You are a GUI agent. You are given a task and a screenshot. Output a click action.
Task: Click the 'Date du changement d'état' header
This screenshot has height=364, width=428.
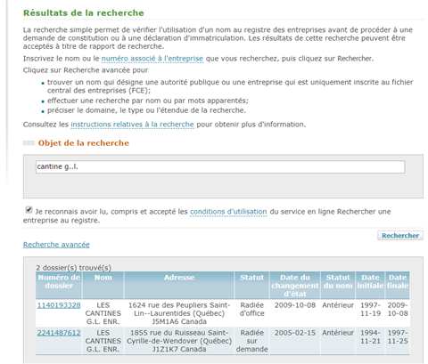295,285
